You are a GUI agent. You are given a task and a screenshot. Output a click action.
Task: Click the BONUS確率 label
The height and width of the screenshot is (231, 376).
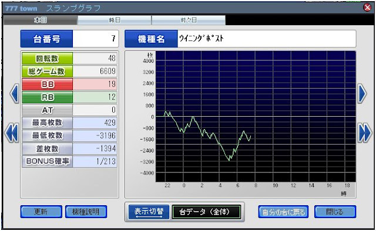pyautogui.click(x=47, y=161)
